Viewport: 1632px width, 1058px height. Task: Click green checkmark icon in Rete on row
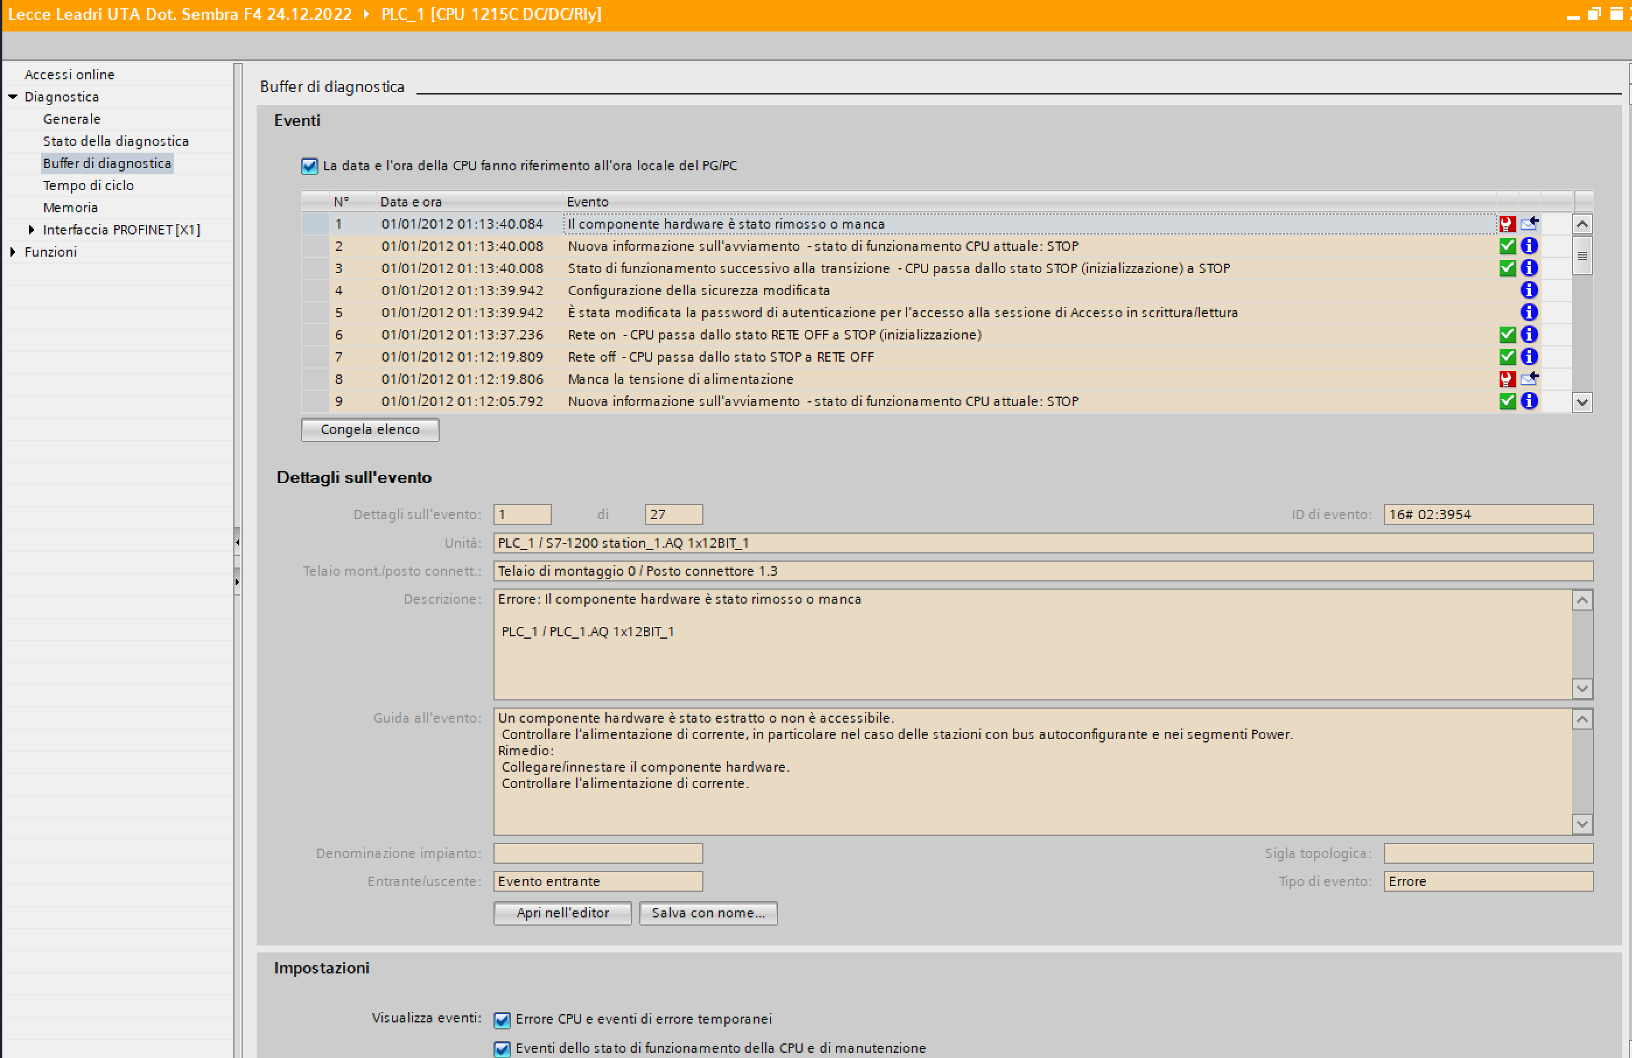1507,335
